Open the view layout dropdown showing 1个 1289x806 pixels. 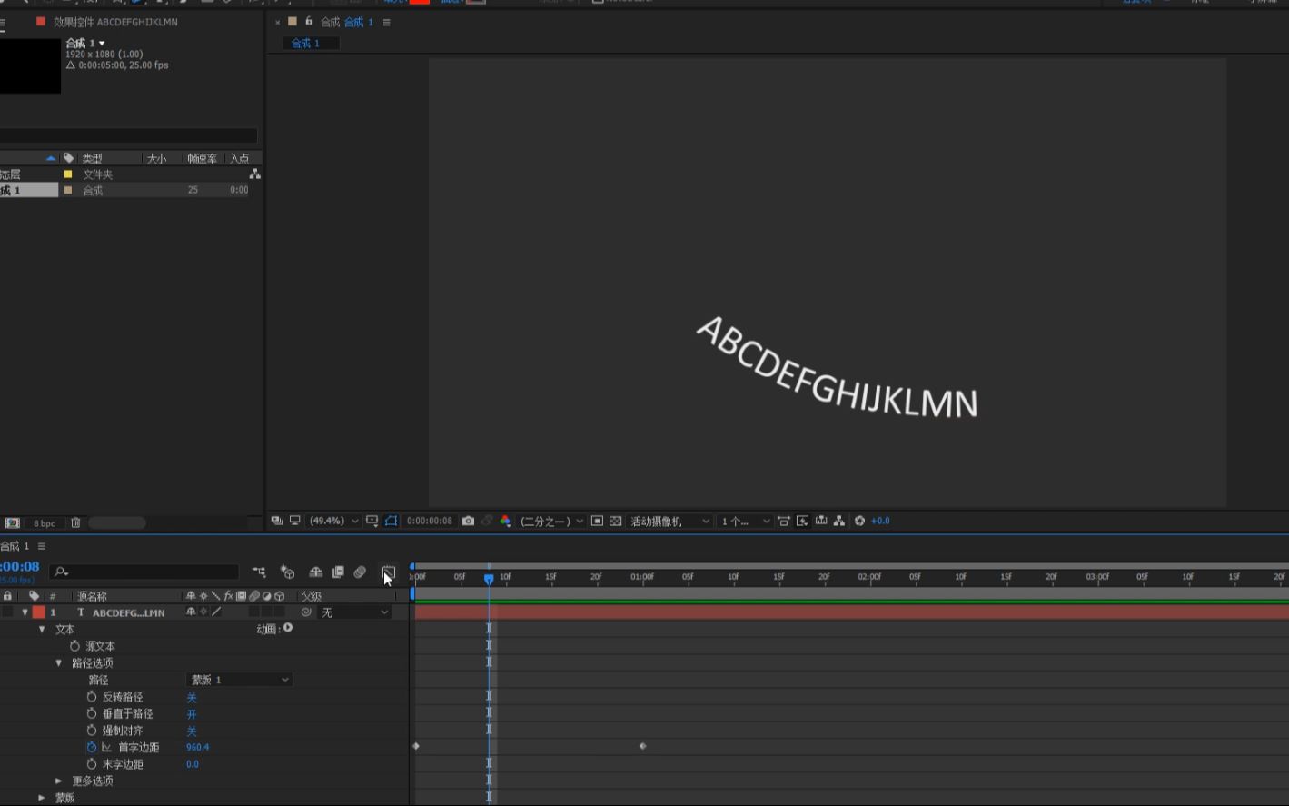pos(745,522)
